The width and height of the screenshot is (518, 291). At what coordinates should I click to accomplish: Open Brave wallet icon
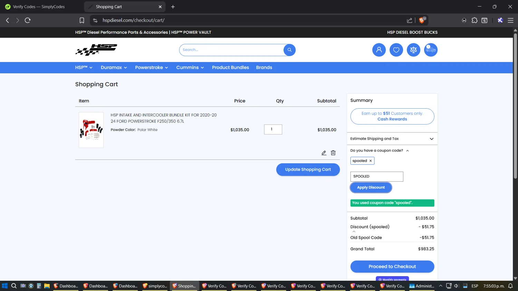[x=485, y=20]
